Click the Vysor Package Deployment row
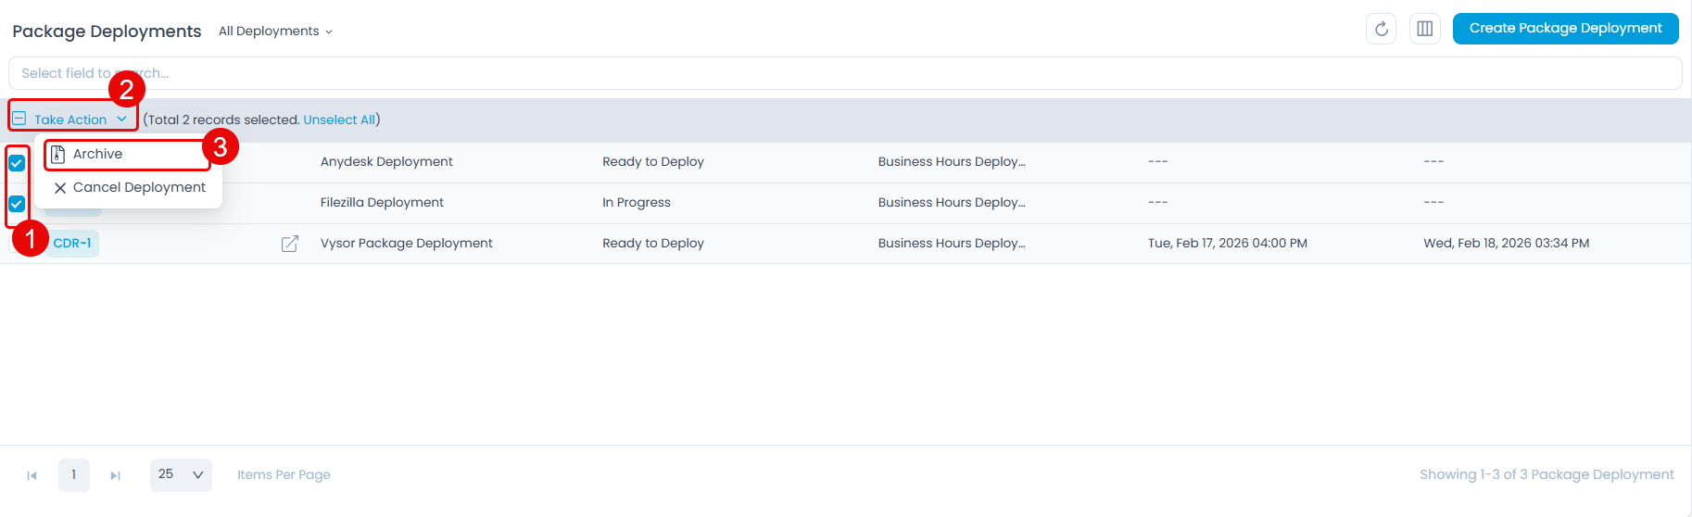The image size is (1692, 517). click(406, 244)
